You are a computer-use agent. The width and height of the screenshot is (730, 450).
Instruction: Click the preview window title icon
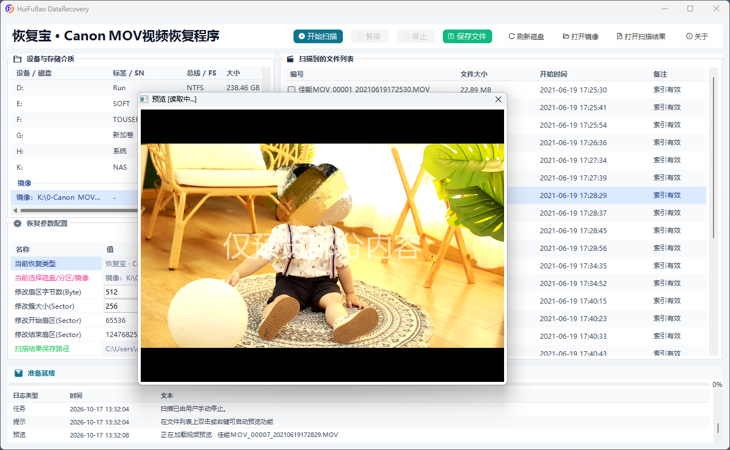point(145,99)
